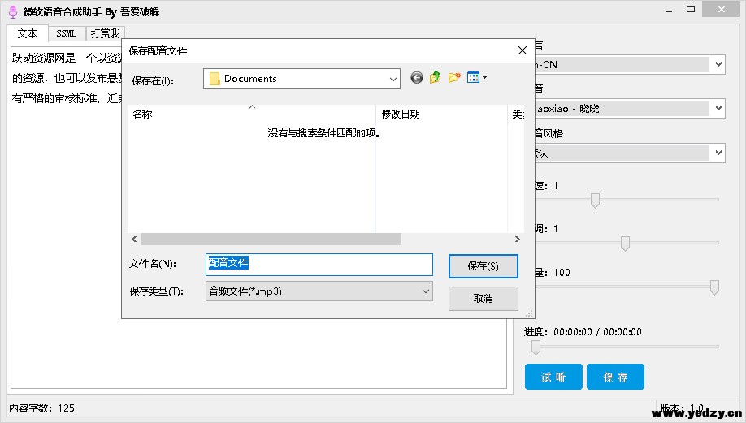Click the volume slider handle at 100
Viewport: 746px width, 423px height.
click(x=714, y=287)
